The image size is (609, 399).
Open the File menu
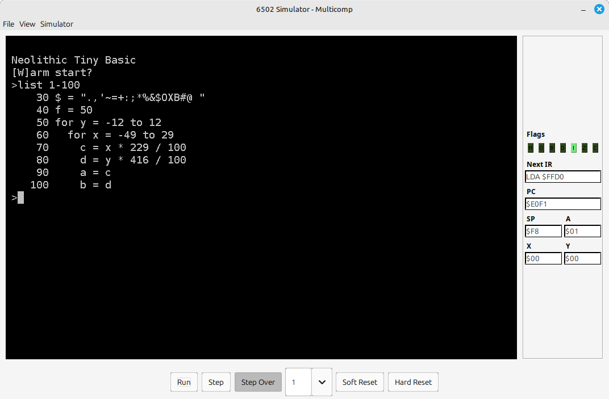9,24
